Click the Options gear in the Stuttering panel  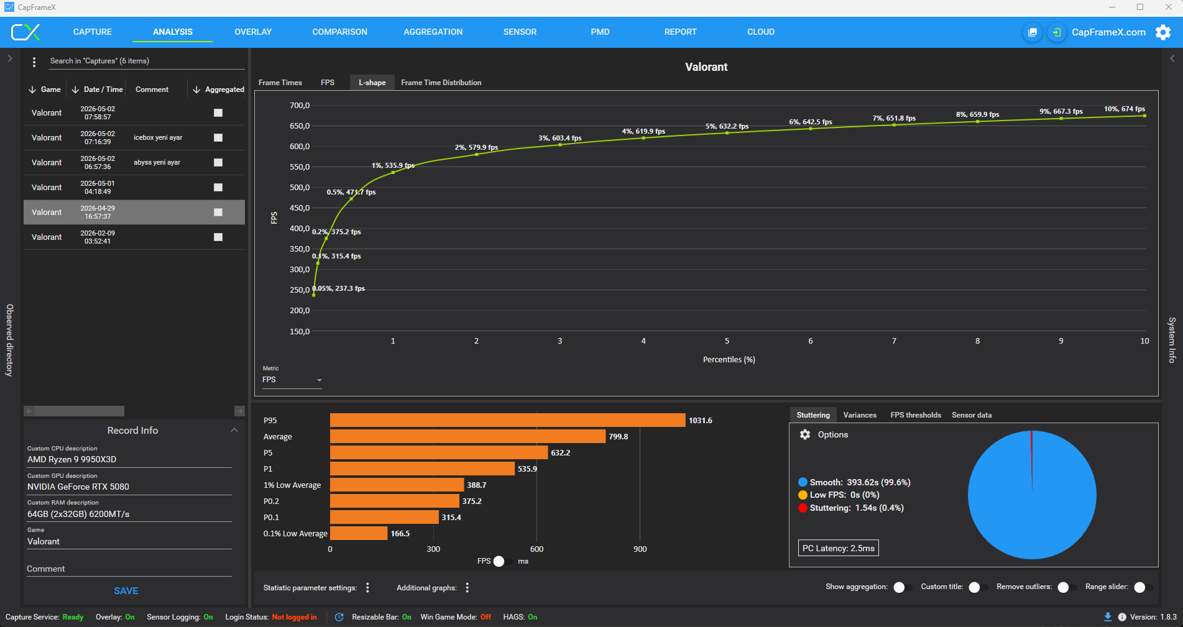pyautogui.click(x=805, y=435)
